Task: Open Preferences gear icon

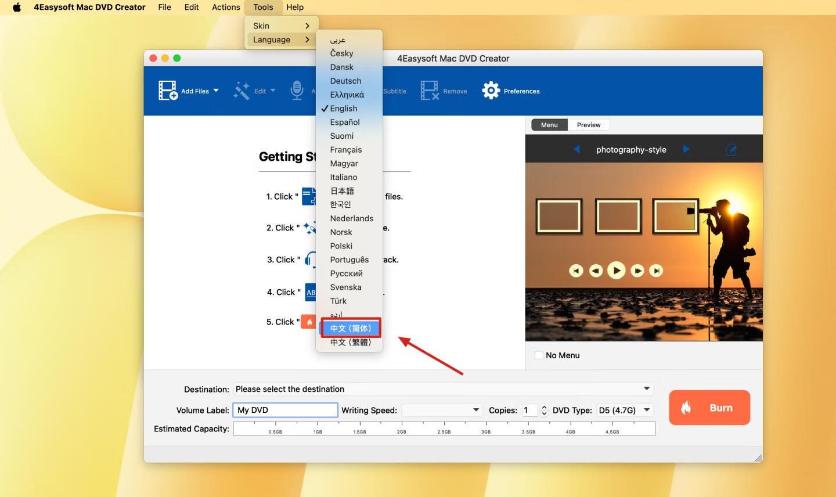Action: click(x=491, y=91)
